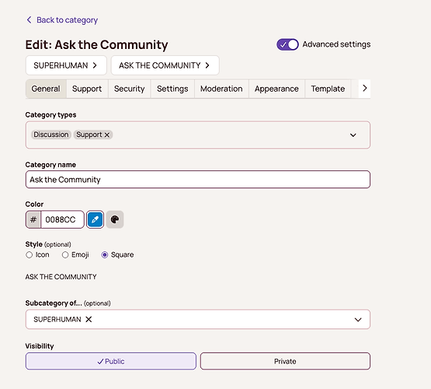
Task: Switch to the Support tab
Action: pos(87,89)
